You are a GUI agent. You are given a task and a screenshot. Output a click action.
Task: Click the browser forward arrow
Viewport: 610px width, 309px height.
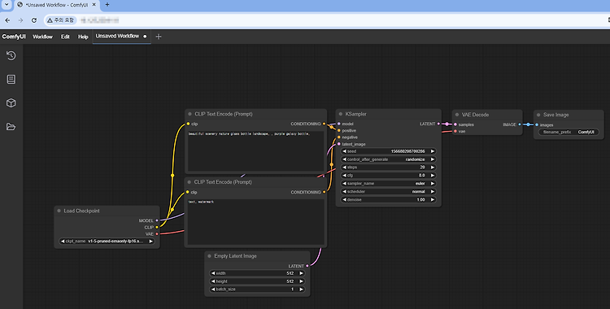click(x=20, y=20)
